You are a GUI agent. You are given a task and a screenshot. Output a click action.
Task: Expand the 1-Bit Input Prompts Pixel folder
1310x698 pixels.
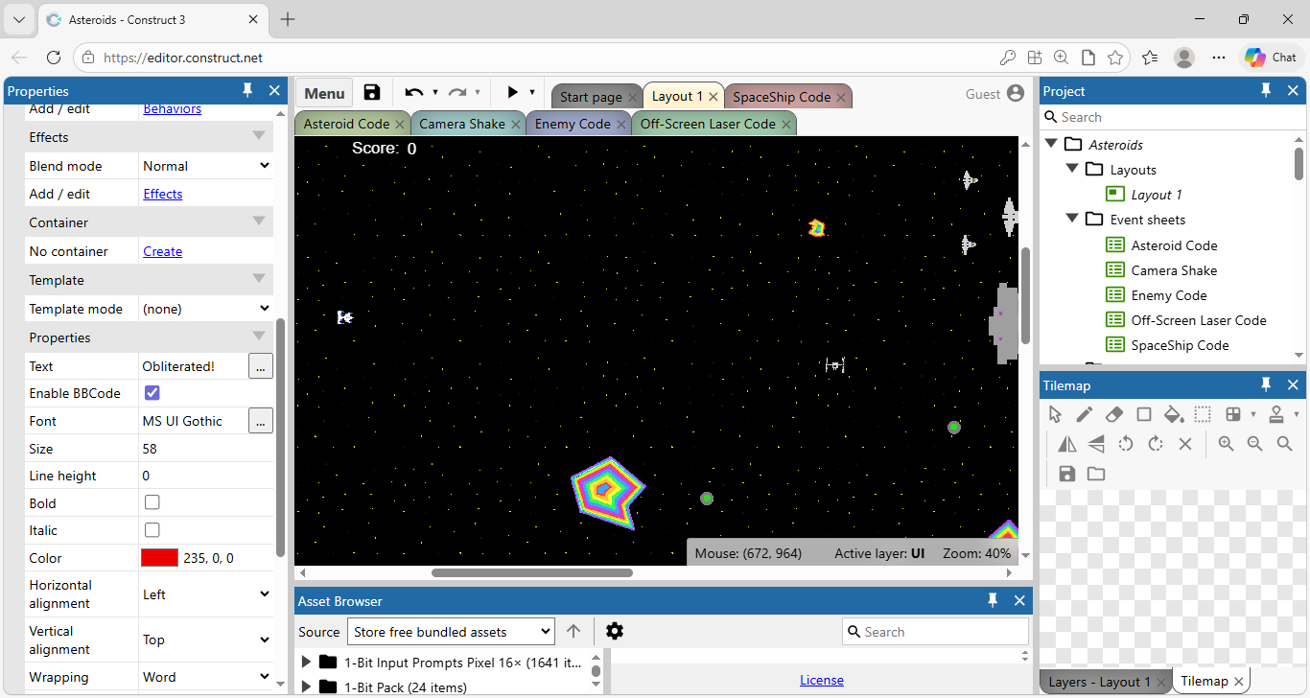point(306,662)
